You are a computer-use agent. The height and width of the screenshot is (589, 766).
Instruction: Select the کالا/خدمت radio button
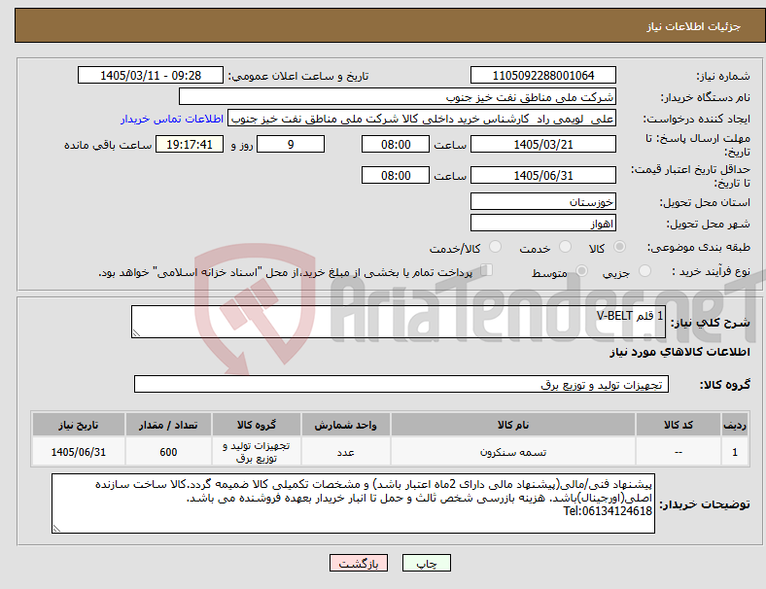click(x=496, y=247)
